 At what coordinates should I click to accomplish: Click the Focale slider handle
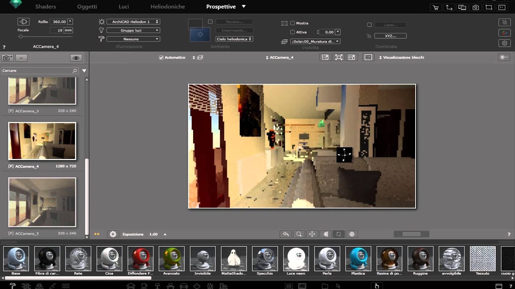[21, 37]
